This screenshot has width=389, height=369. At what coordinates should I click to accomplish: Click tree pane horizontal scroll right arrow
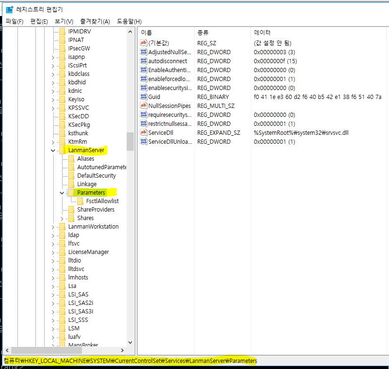[122, 350]
